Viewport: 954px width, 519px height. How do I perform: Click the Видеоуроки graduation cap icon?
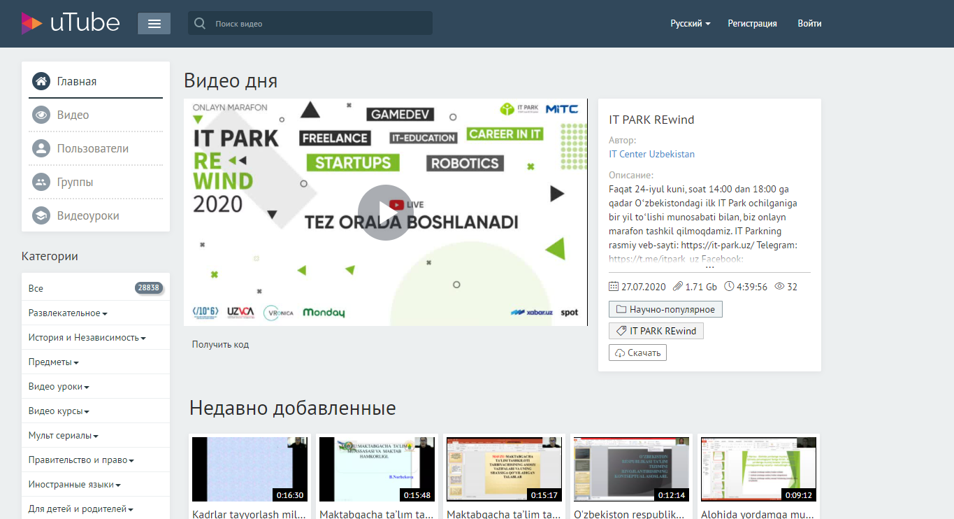coord(41,215)
